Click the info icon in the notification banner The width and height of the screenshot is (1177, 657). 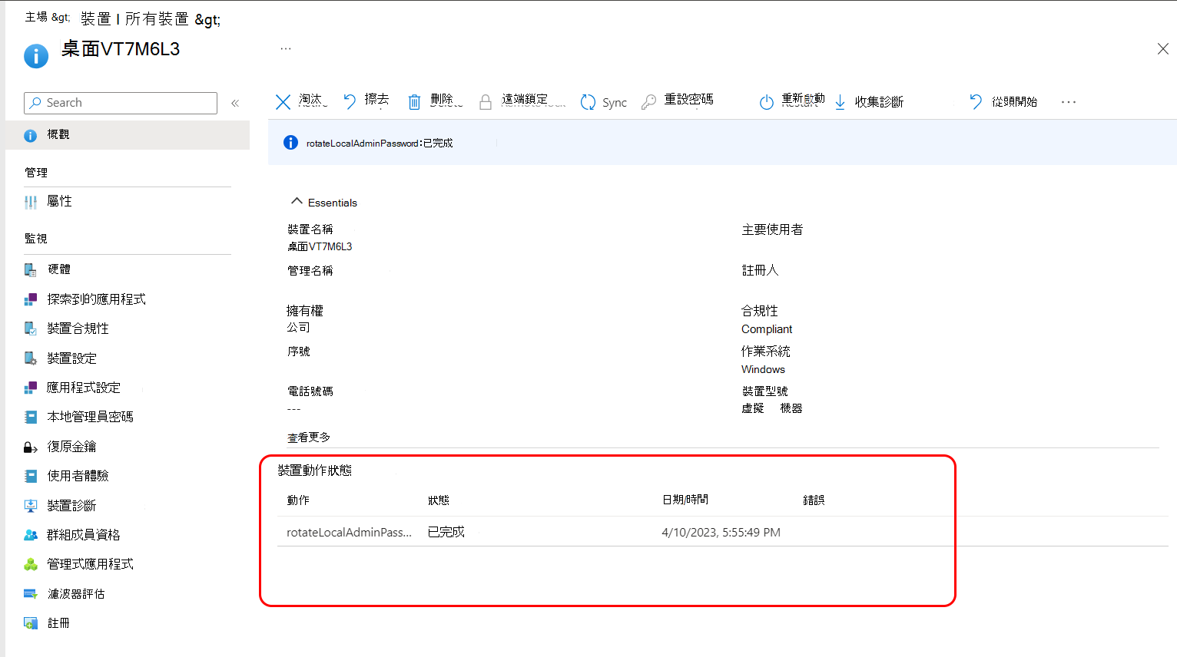290,142
